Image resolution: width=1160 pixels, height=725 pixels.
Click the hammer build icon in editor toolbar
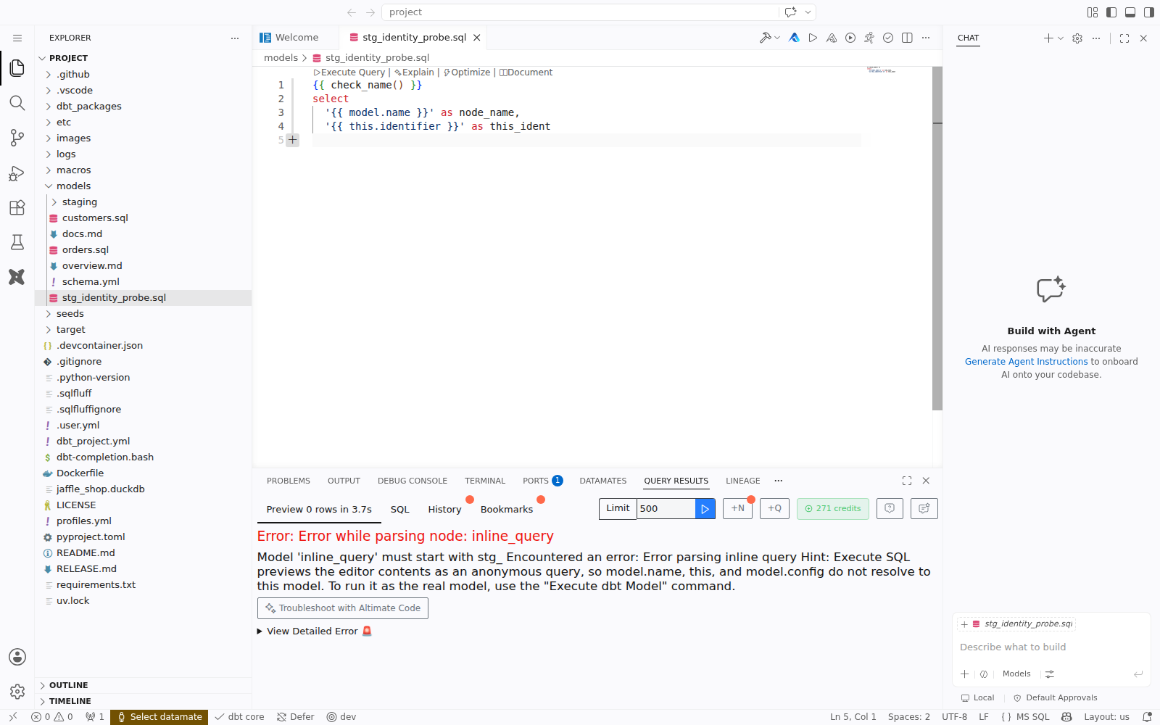point(765,38)
